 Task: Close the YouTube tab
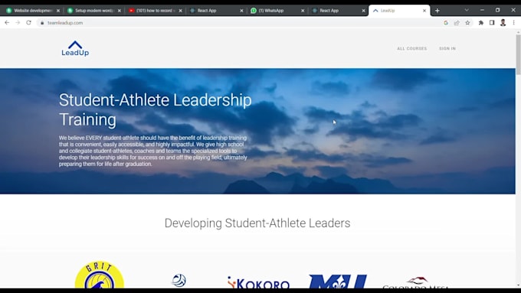coord(180,11)
